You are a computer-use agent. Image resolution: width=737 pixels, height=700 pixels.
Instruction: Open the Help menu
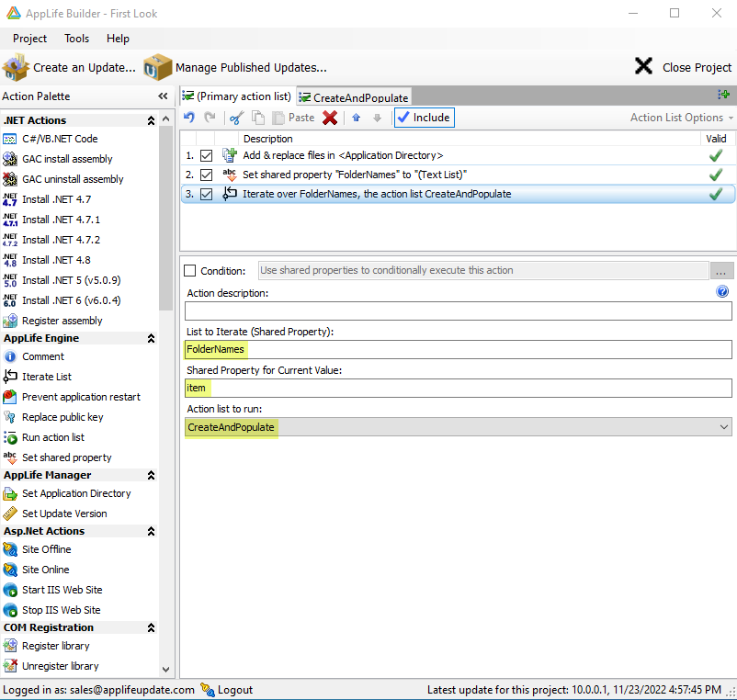pos(118,39)
